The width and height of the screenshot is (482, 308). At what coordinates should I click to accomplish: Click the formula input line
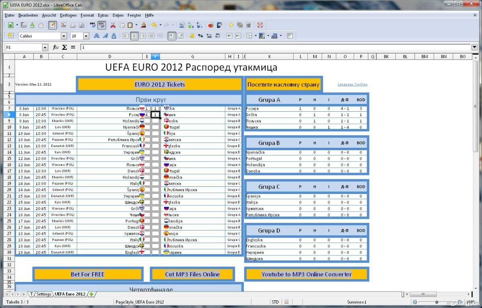click(x=275, y=47)
